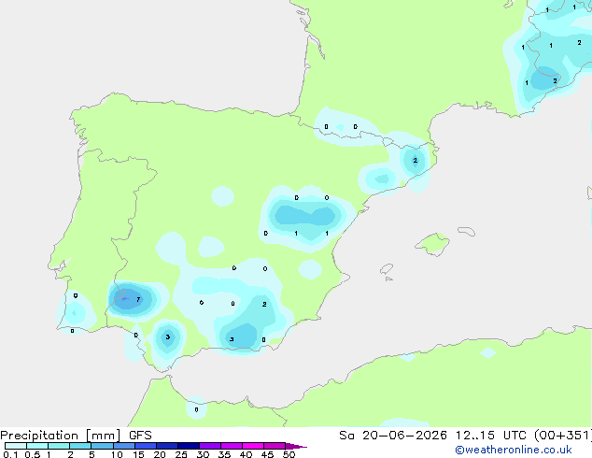Select the 'Precipitation [mm] GFS' title text
The height and width of the screenshot is (458, 592).
(76, 436)
